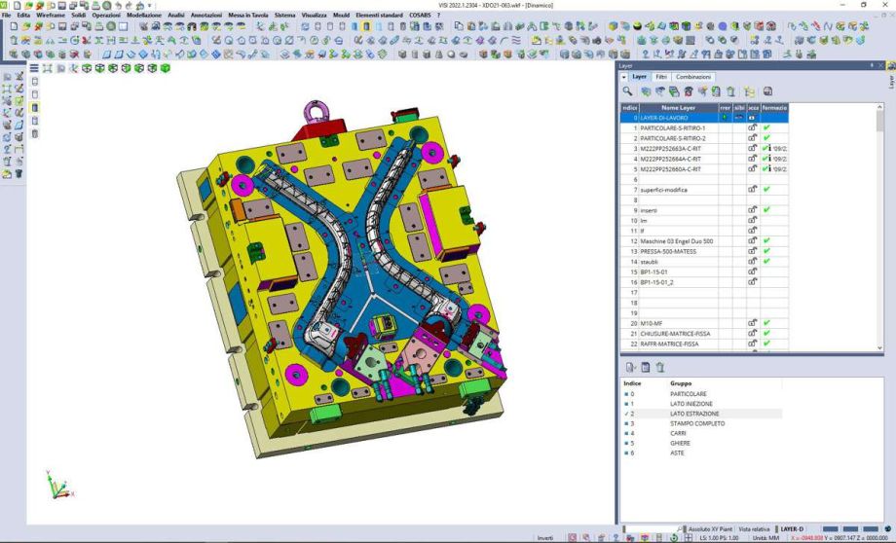Click the Nome Layer column header
This screenshot has width=896, height=543.
678,107
